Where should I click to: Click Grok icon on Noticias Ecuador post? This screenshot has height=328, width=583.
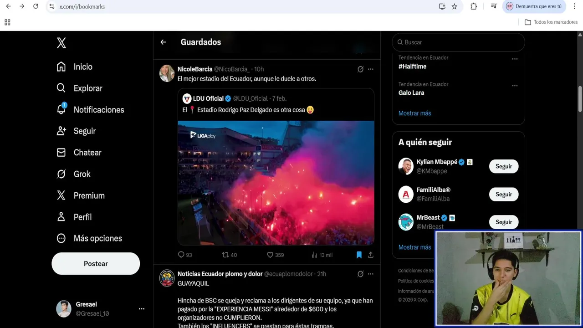(x=360, y=274)
